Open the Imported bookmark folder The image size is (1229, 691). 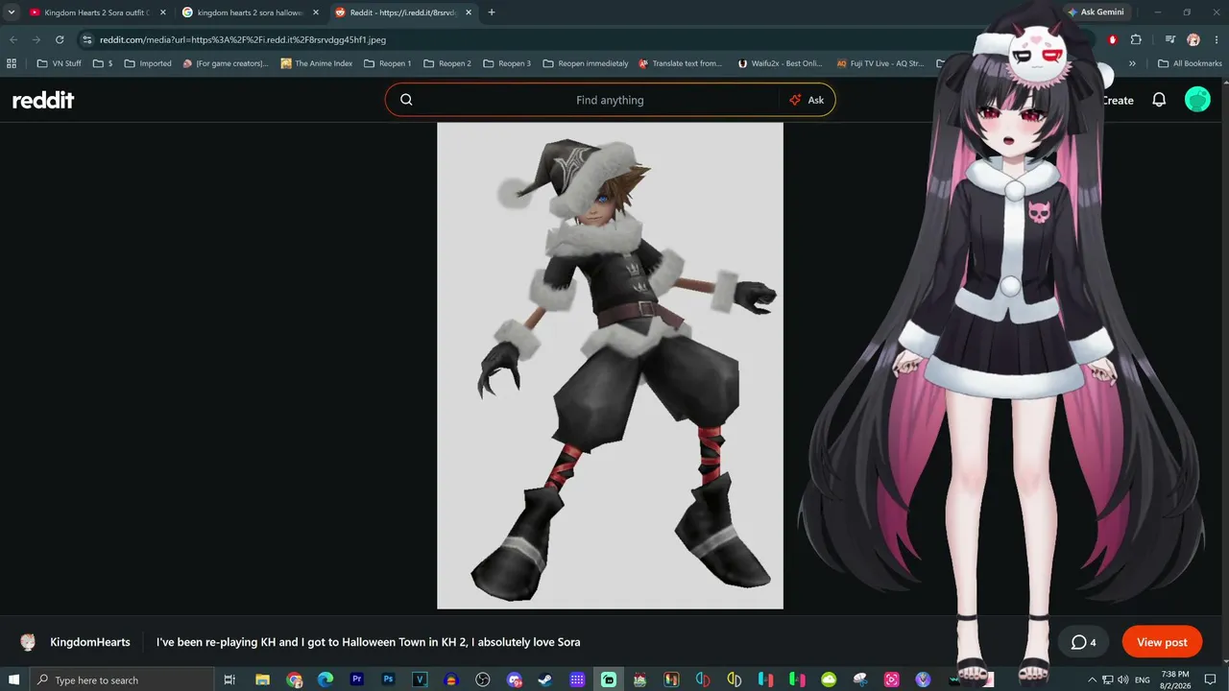[148, 63]
